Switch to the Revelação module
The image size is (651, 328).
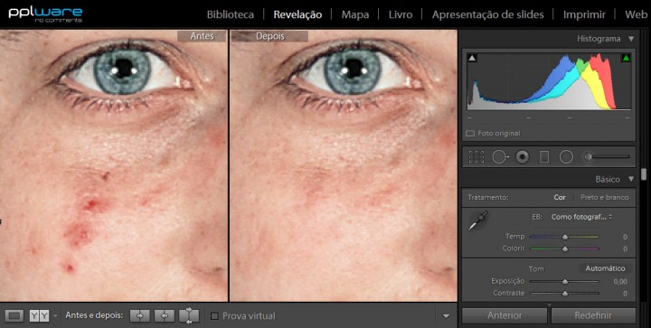[x=297, y=14]
